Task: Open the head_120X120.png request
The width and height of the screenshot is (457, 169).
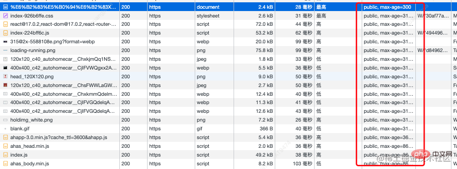Action: 32,76
